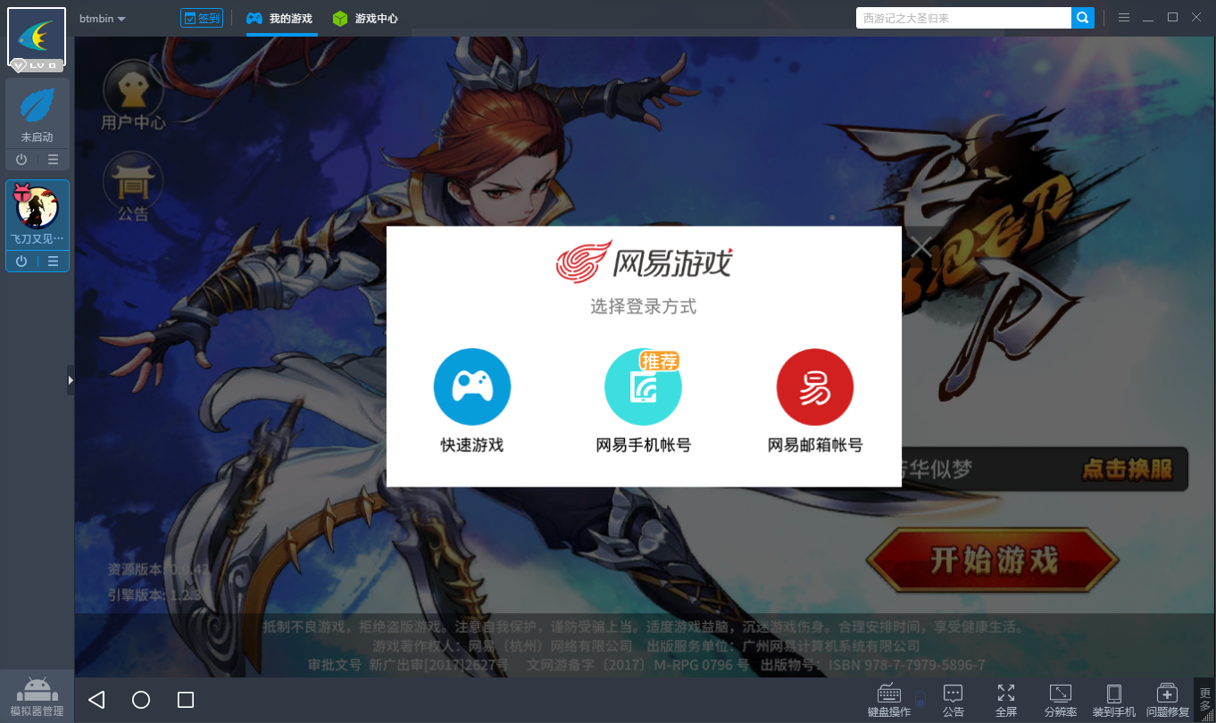Tap the Android back triangle button
The height and width of the screenshot is (723, 1216).
pyautogui.click(x=96, y=700)
